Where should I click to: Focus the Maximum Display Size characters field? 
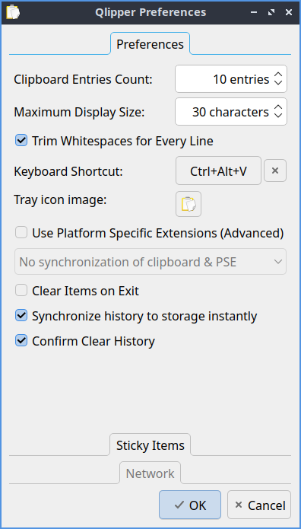223,112
